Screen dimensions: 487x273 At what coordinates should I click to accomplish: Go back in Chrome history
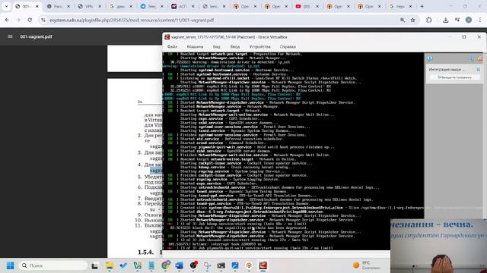pos(7,20)
